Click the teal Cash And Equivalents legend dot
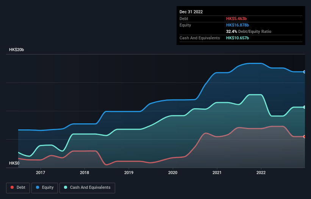The width and height of the screenshot is (311, 199). (66, 187)
